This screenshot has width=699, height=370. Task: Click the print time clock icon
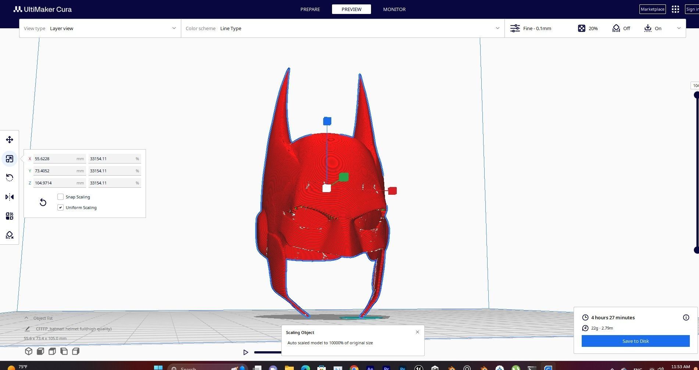pyautogui.click(x=585, y=317)
